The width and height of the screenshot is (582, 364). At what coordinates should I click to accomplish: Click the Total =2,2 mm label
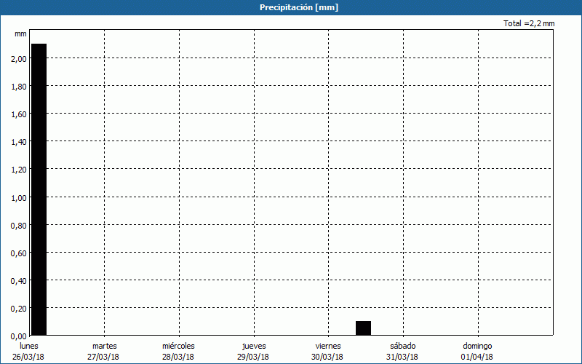coord(529,24)
